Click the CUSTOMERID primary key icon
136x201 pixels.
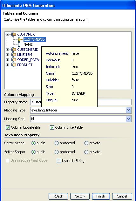[x=20, y=39]
